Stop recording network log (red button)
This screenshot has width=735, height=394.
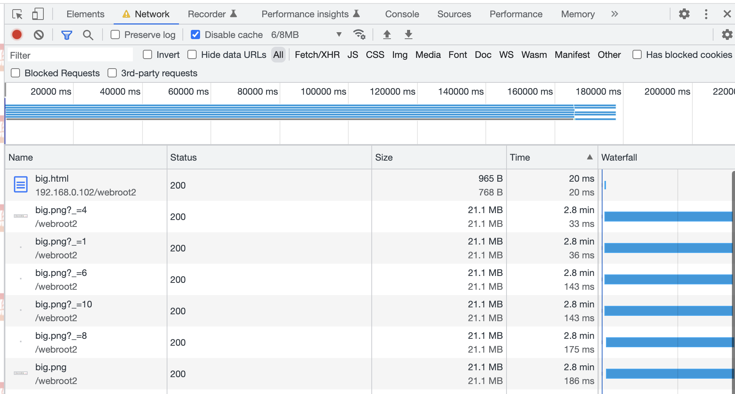pyautogui.click(x=17, y=35)
